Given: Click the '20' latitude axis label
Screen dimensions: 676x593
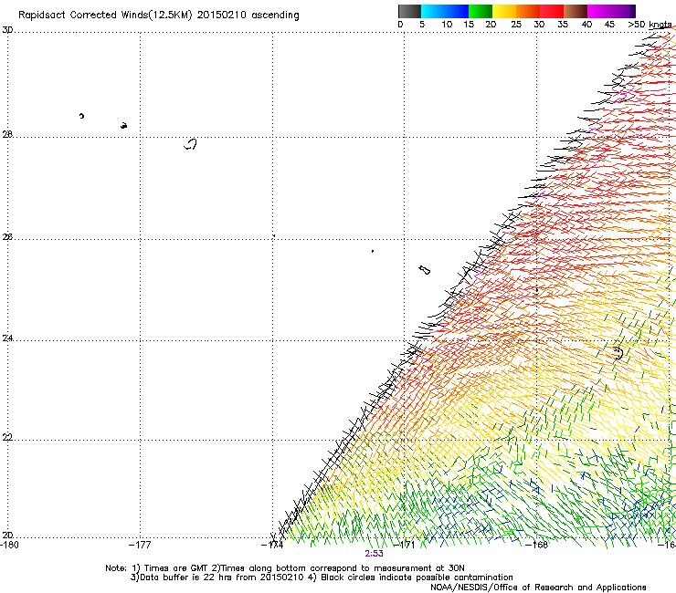Looking at the screenshot, I should click(7, 536).
